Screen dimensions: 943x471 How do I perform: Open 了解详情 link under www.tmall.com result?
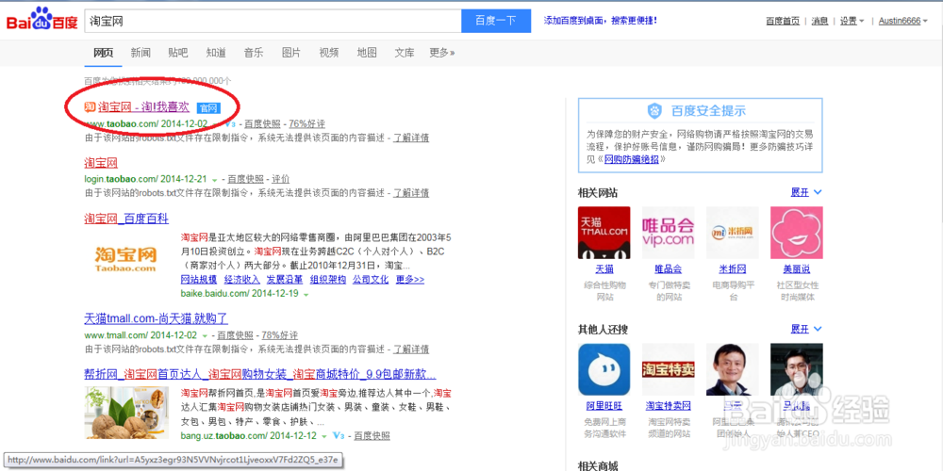pyautogui.click(x=411, y=349)
